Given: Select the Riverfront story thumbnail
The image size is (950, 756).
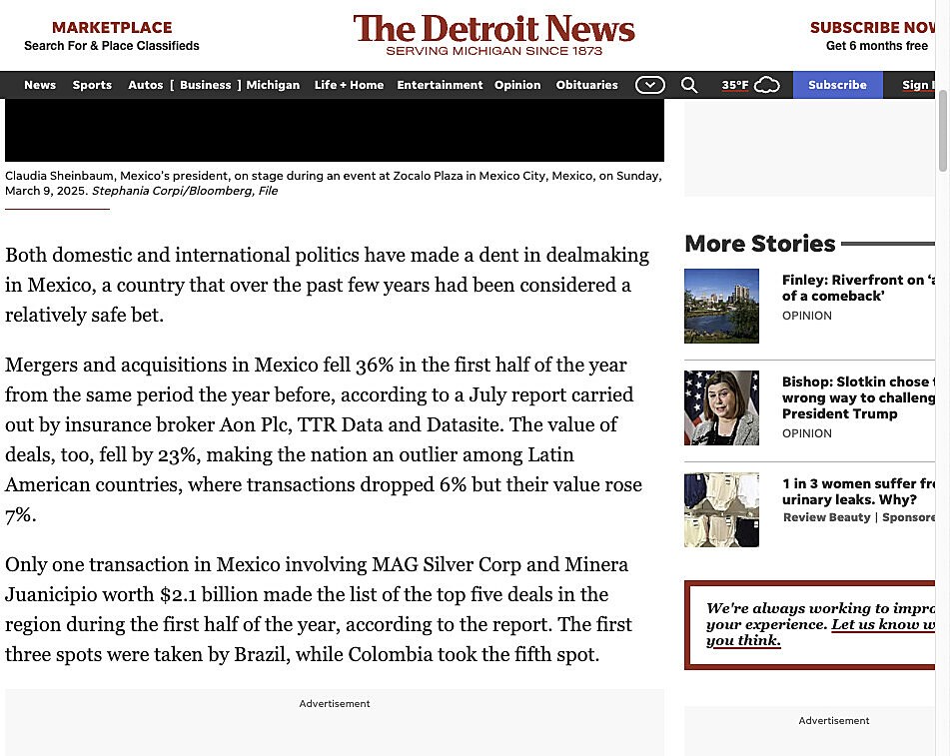Looking at the screenshot, I should [721, 306].
